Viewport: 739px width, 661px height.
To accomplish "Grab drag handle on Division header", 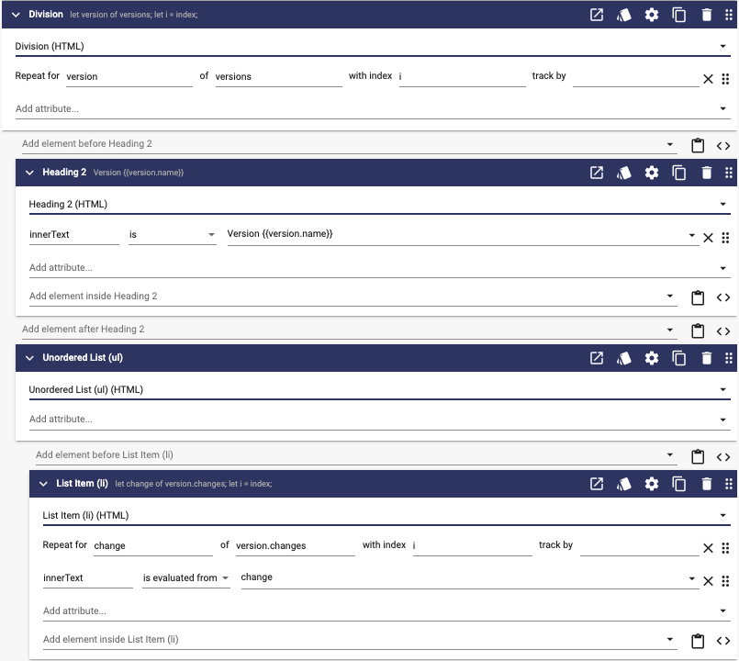I will pyautogui.click(x=729, y=15).
